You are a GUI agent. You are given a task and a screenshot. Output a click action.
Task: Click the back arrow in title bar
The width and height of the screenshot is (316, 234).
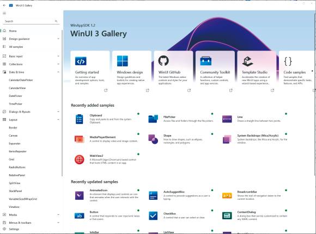pyautogui.click(x=4, y=5)
